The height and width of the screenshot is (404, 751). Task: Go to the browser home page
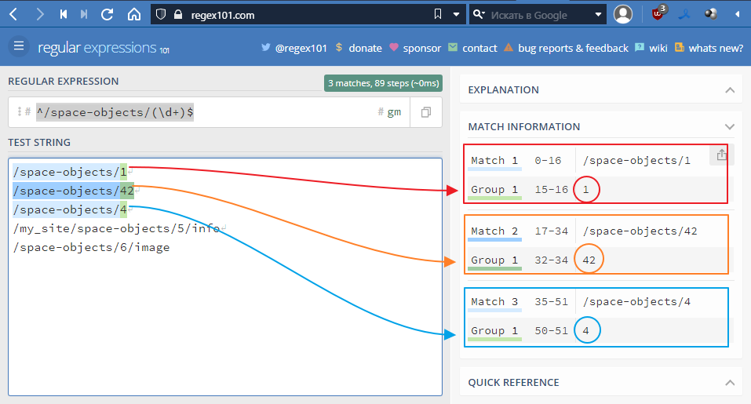134,14
